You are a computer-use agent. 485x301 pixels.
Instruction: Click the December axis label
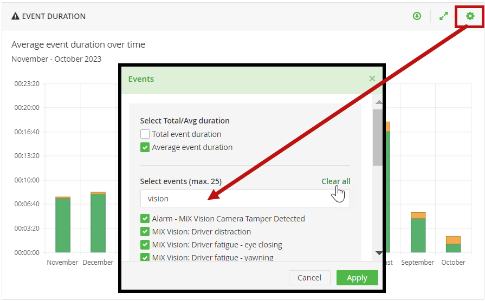click(98, 263)
